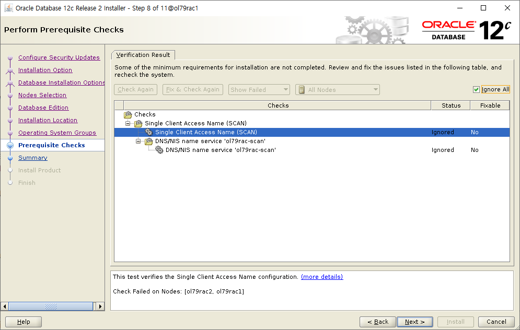
Task: Minimize the installer window
Action: click(460, 8)
